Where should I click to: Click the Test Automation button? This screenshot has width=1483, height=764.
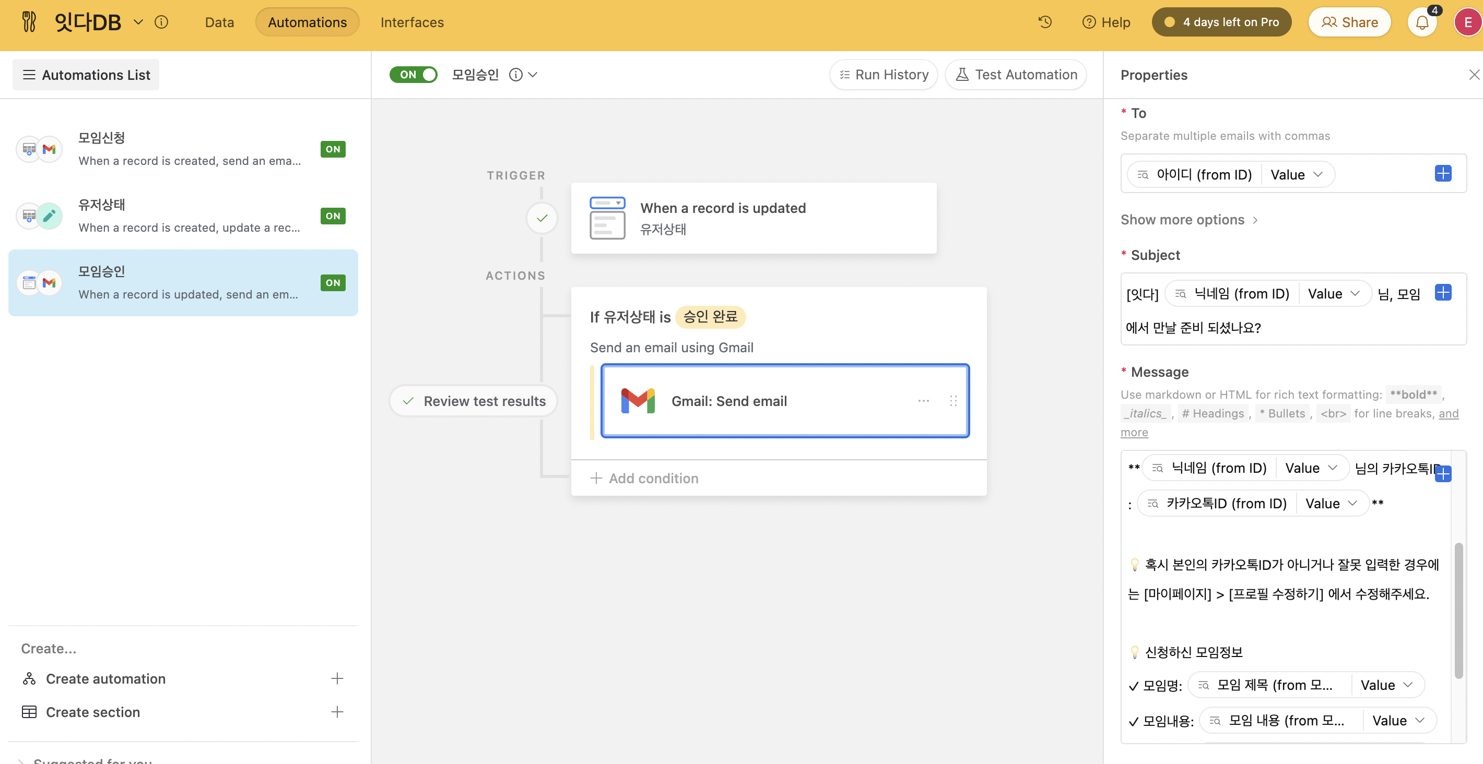pyautogui.click(x=1016, y=75)
